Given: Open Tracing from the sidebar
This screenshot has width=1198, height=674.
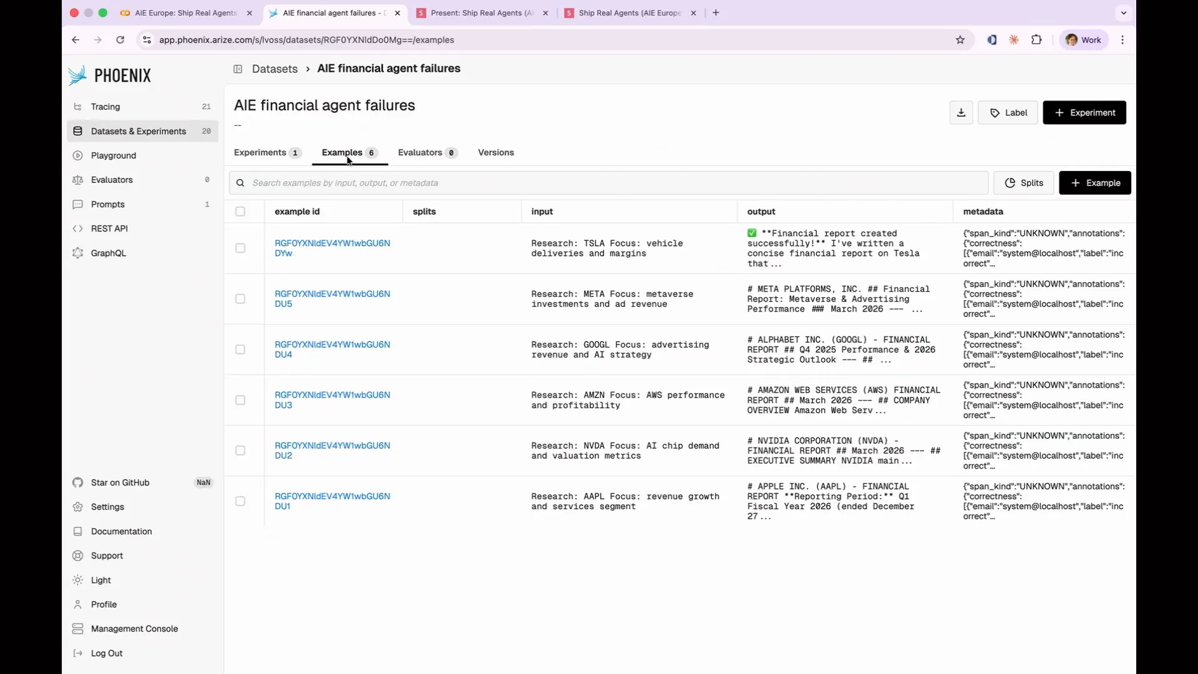Looking at the screenshot, I should (142, 107).
